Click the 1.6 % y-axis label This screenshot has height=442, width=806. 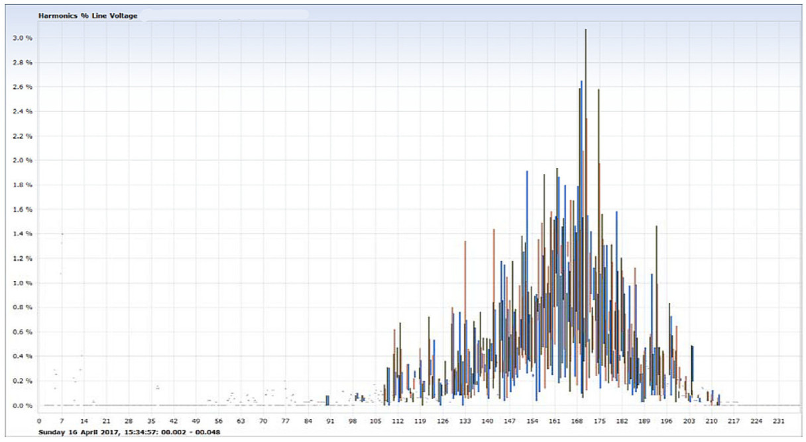point(23,209)
